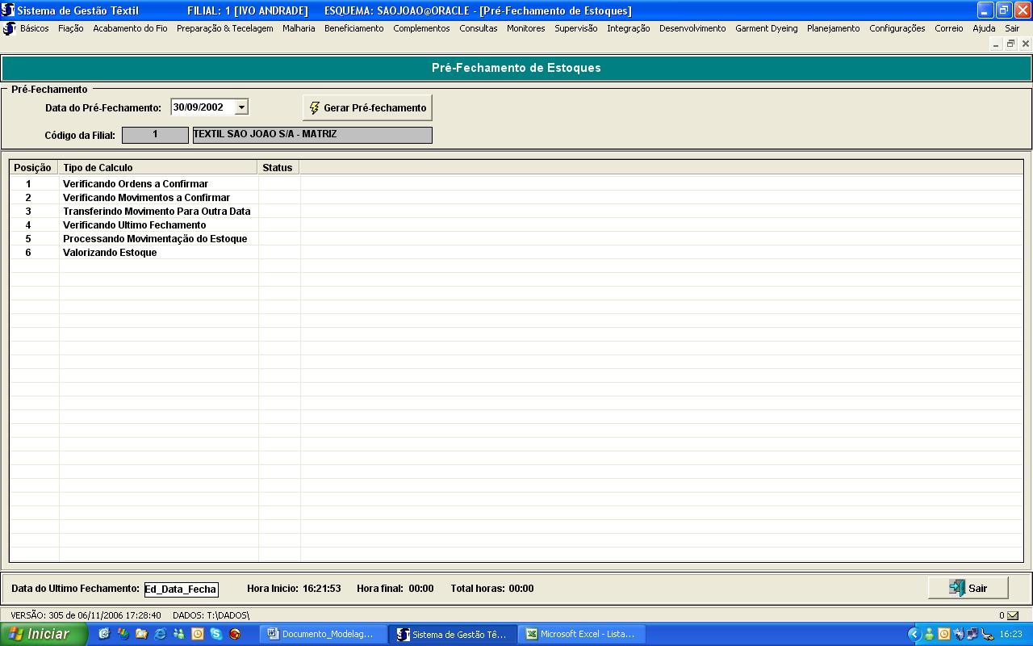Open the Data do Pré-Fechamento date dropdown
The width and height of the screenshot is (1033, 646).
241,107
